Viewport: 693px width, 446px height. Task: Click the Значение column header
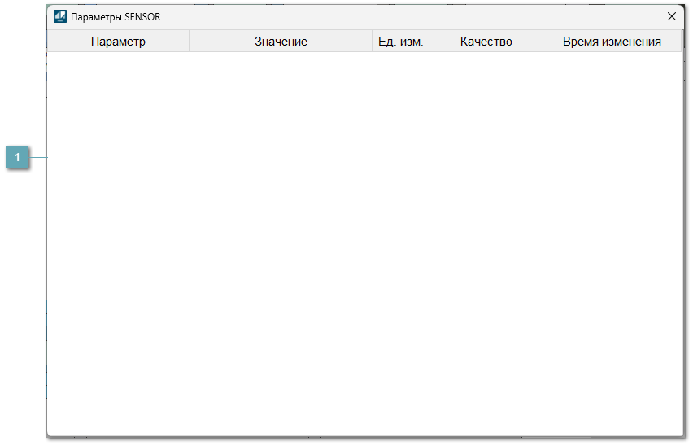pos(281,42)
